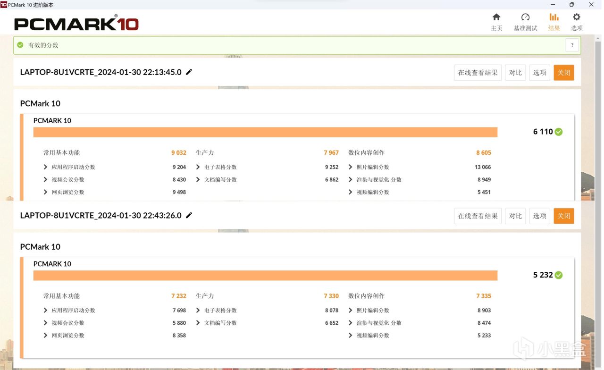
Task: Click 对比 for the 22:43:26.0 result
Action: click(515, 216)
